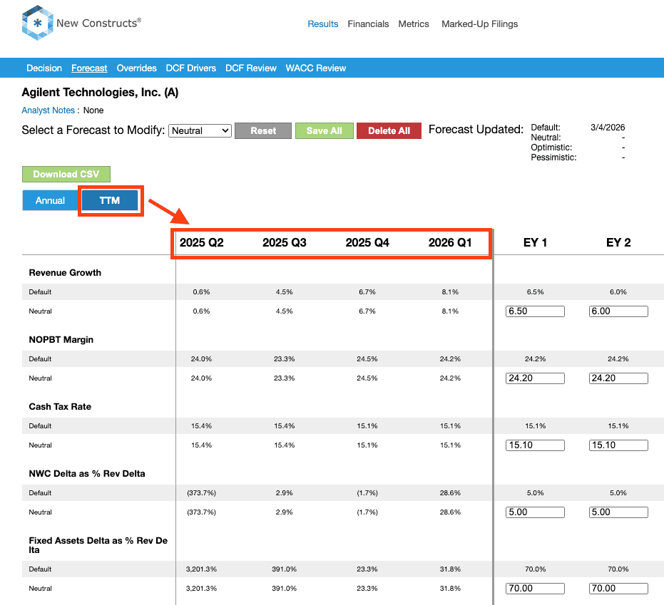Toggle to the Annual view

click(x=51, y=200)
